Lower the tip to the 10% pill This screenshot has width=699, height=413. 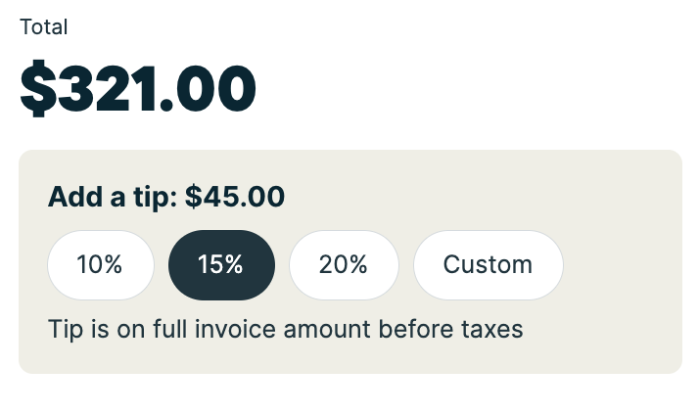100,264
